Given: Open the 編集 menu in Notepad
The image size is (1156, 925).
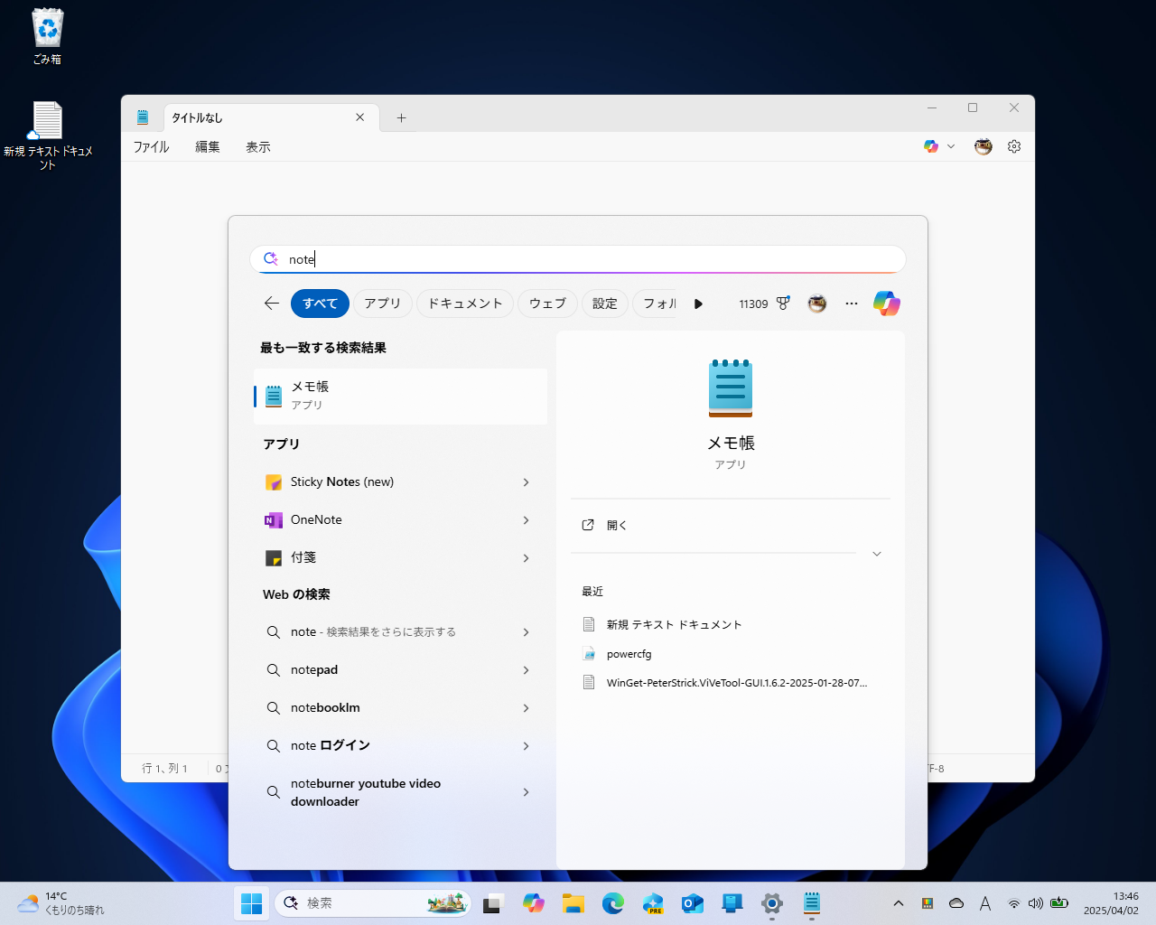Looking at the screenshot, I should (x=208, y=146).
